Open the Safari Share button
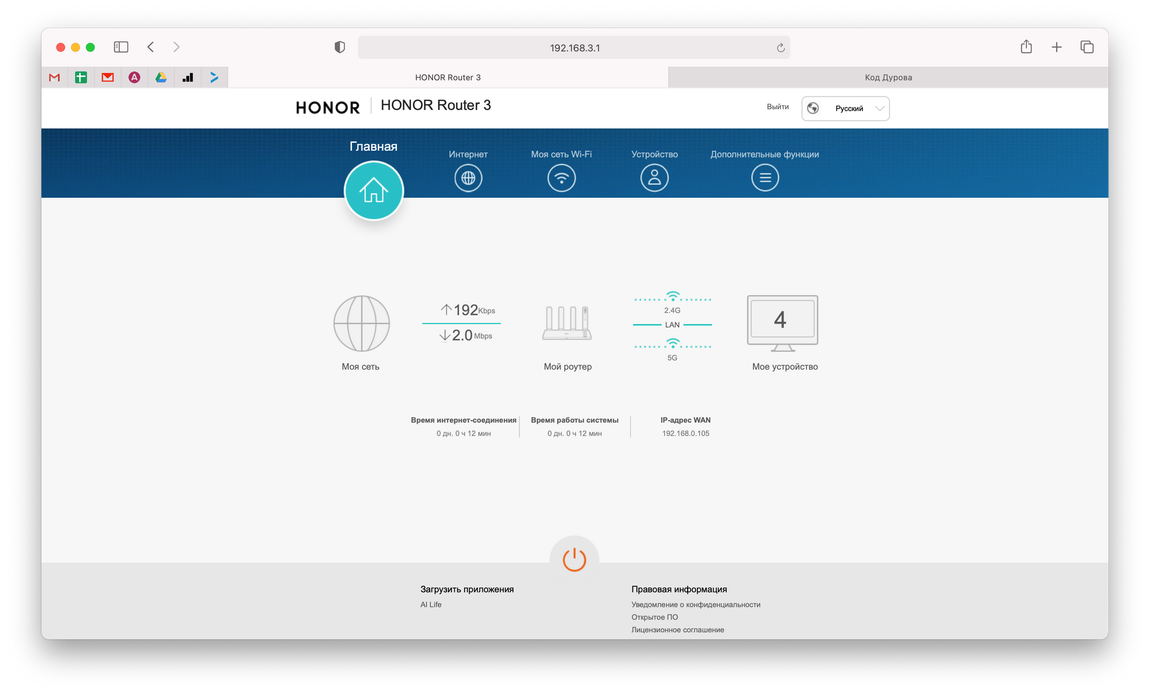This screenshot has width=1150, height=694. pos(1026,47)
